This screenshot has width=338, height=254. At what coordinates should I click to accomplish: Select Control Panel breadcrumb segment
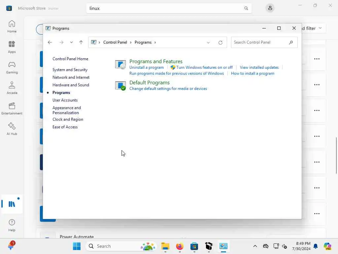click(115, 42)
